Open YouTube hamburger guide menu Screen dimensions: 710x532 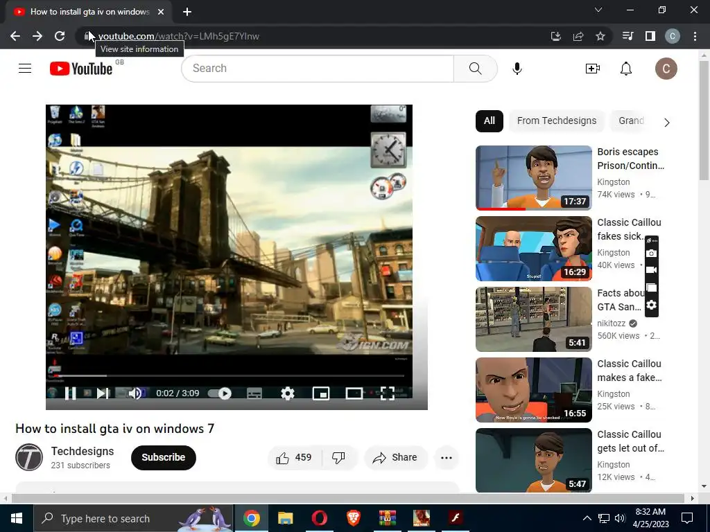pos(25,69)
